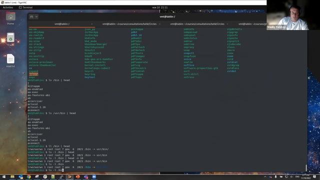Open the Windows Start menu
The image size is (320, 180).
(x=4, y=176)
